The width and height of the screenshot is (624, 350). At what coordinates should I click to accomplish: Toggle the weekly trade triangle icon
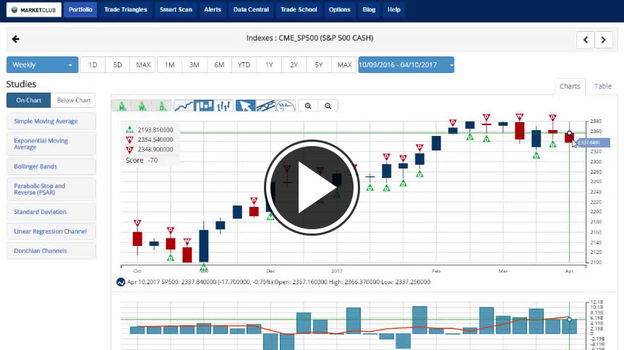(142, 106)
